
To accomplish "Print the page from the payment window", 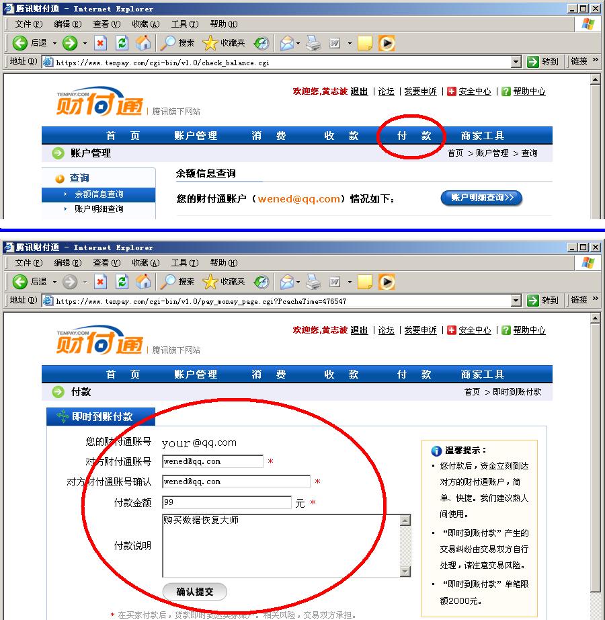I will click(314, 282).
